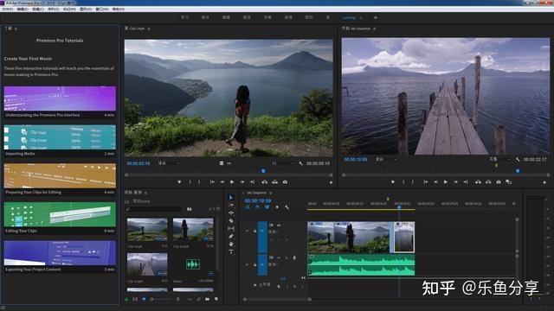554x311 pixels.
Task: Mark In point in Program monitor
Action: [403, 182]
